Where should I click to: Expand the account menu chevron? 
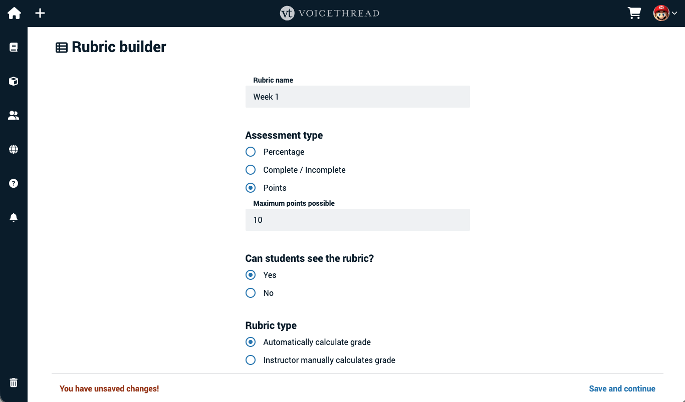(x=674, y=13)
